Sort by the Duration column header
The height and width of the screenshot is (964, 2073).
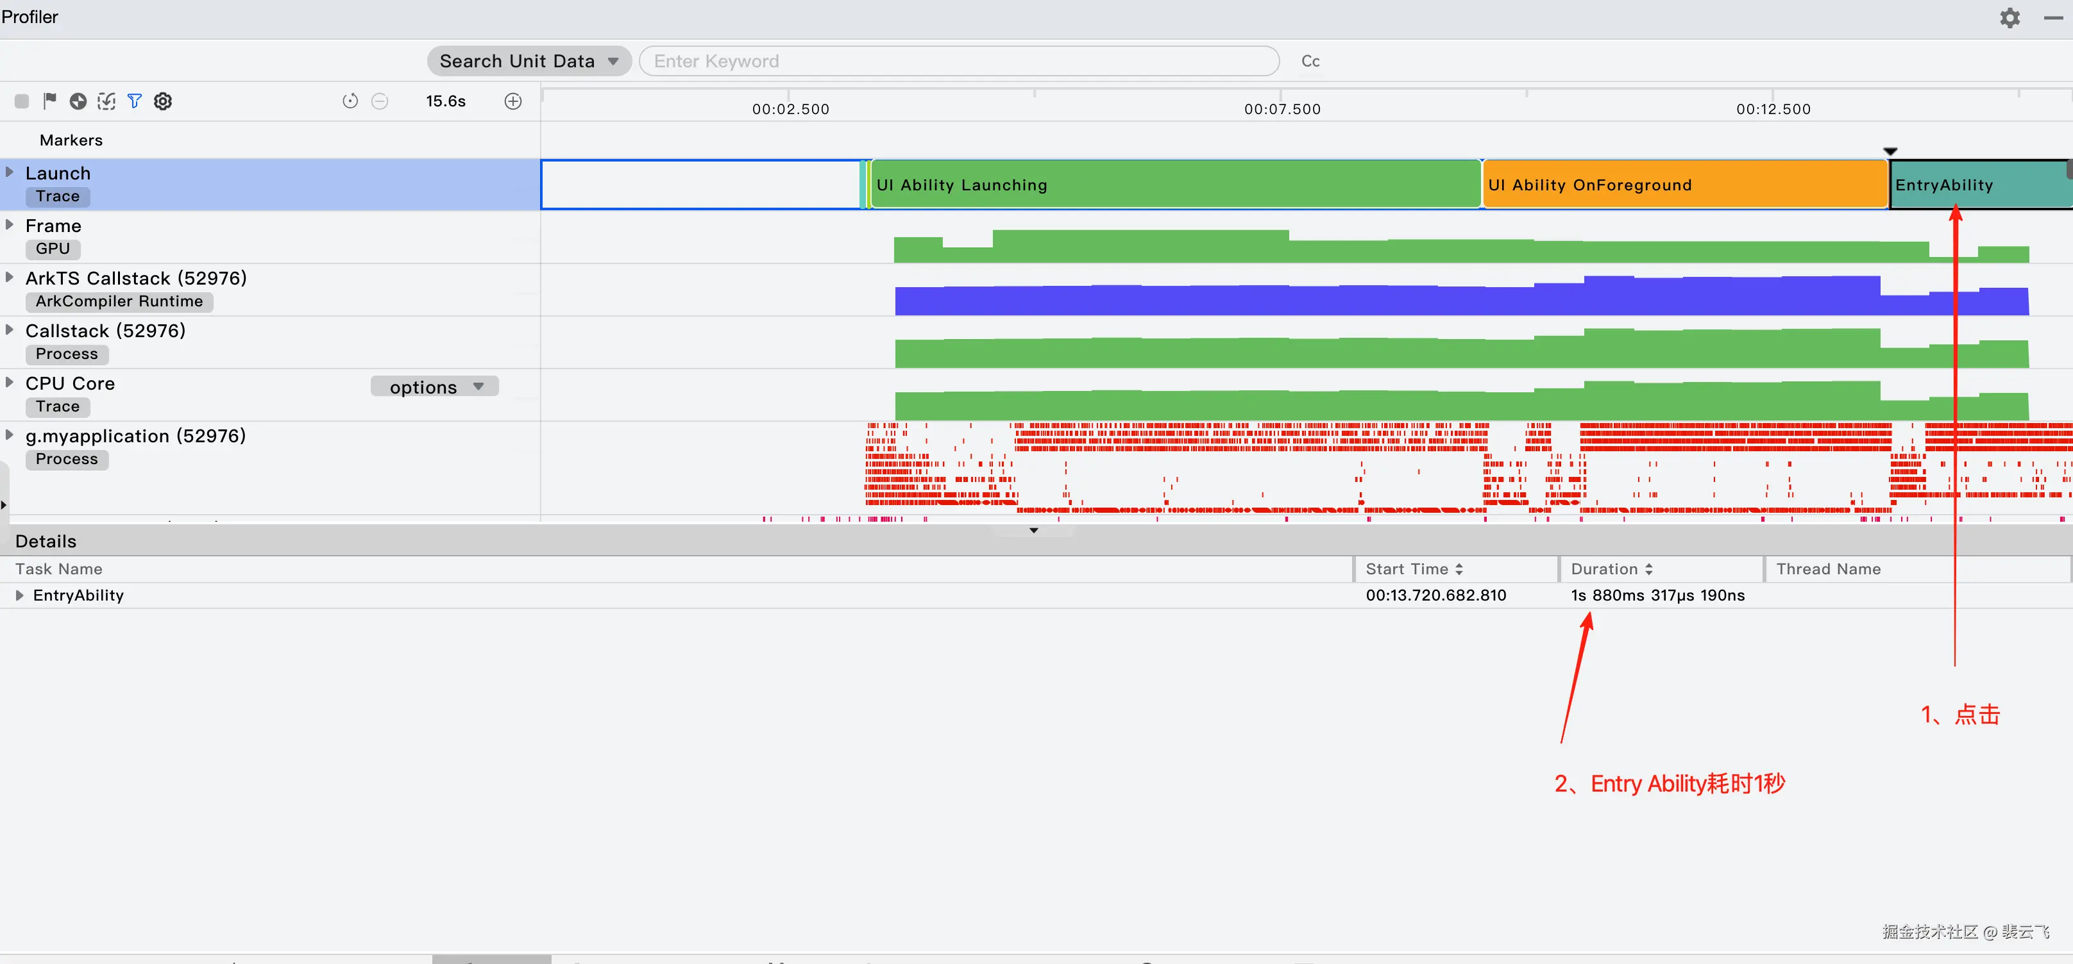click(x=1612, y=569)
